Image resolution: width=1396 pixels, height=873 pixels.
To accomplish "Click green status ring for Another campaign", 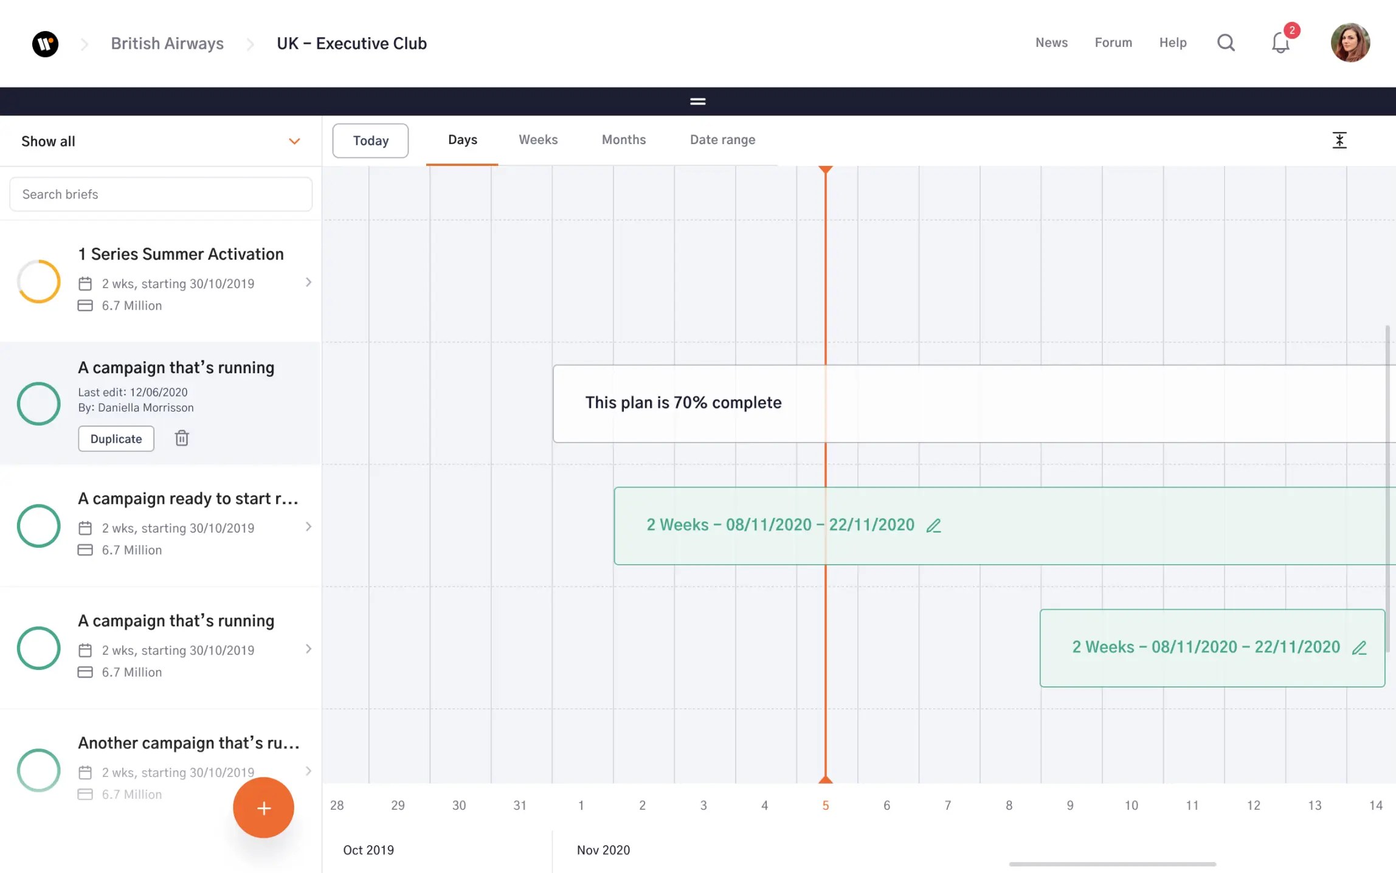I will (x=38, y=770).
